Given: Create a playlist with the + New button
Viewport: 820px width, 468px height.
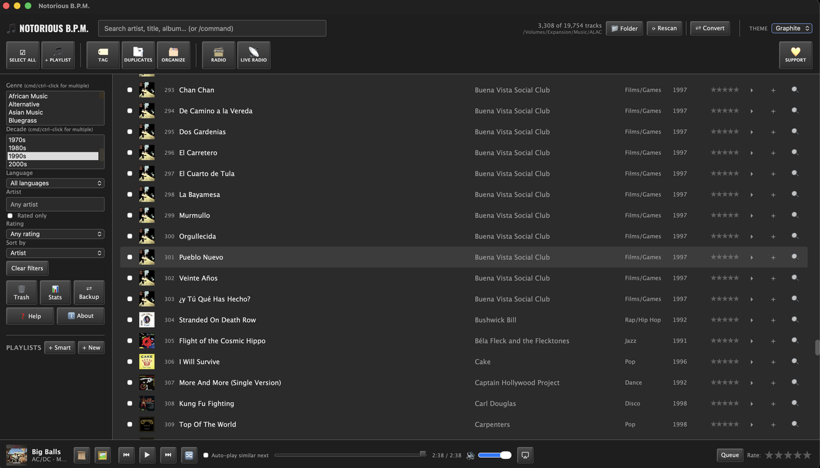Looking at the screenshot, I should [91, 348].
